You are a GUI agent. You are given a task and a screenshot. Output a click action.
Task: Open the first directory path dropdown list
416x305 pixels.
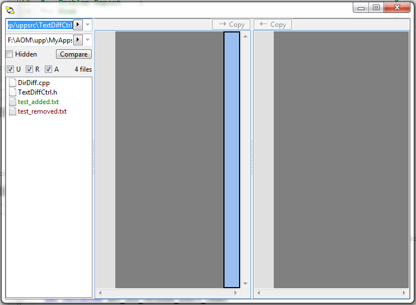pos(88,25)
